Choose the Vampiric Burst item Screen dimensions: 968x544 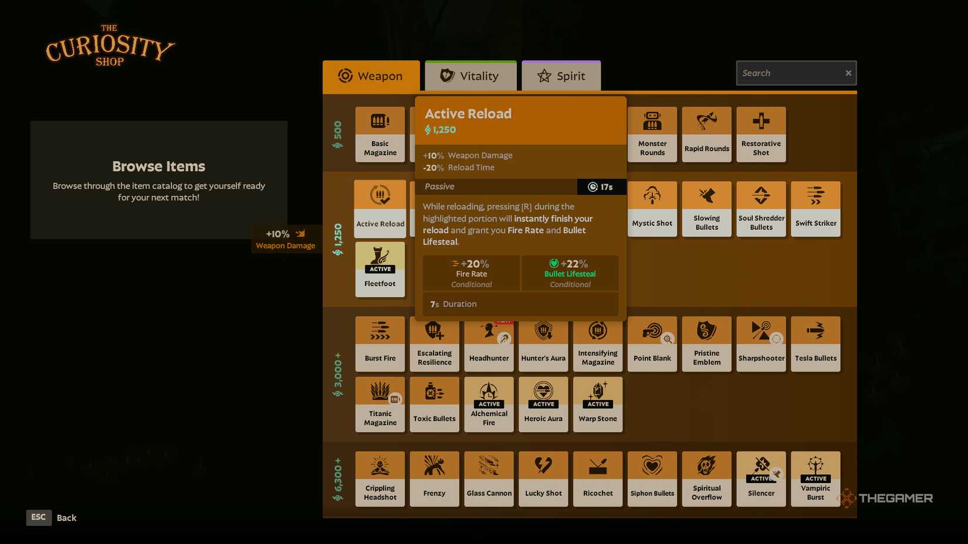(815, 479)
